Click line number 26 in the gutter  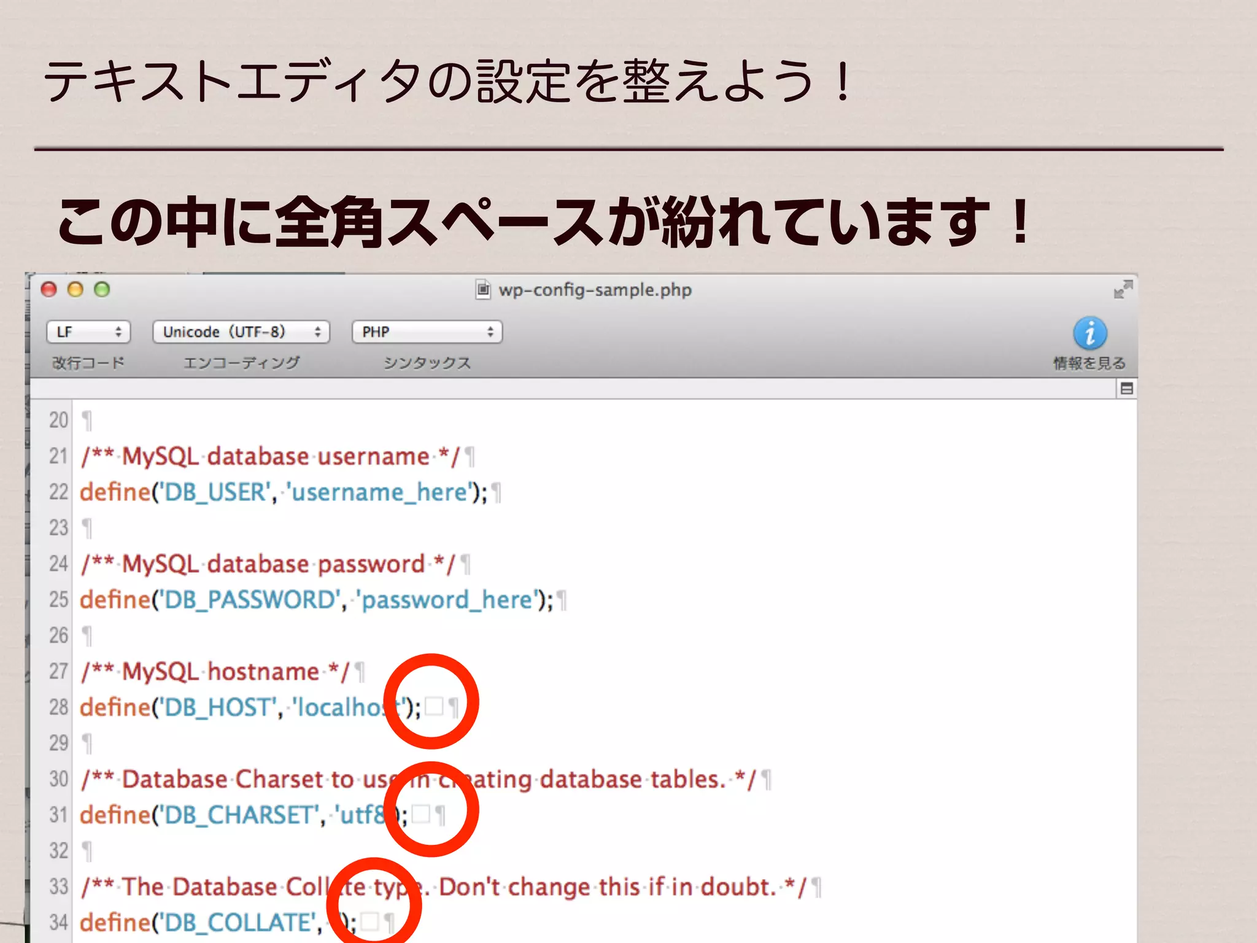[59, 635]
